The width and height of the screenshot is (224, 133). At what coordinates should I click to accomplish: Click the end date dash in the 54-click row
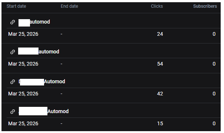pos(61,64)
